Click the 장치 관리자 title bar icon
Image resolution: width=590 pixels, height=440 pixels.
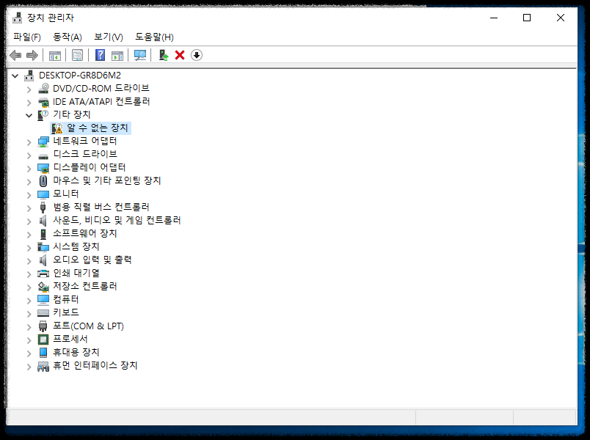click(x=18, y=18)
